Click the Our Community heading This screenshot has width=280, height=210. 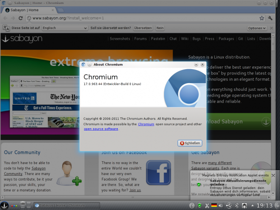[x=22, y=152]
